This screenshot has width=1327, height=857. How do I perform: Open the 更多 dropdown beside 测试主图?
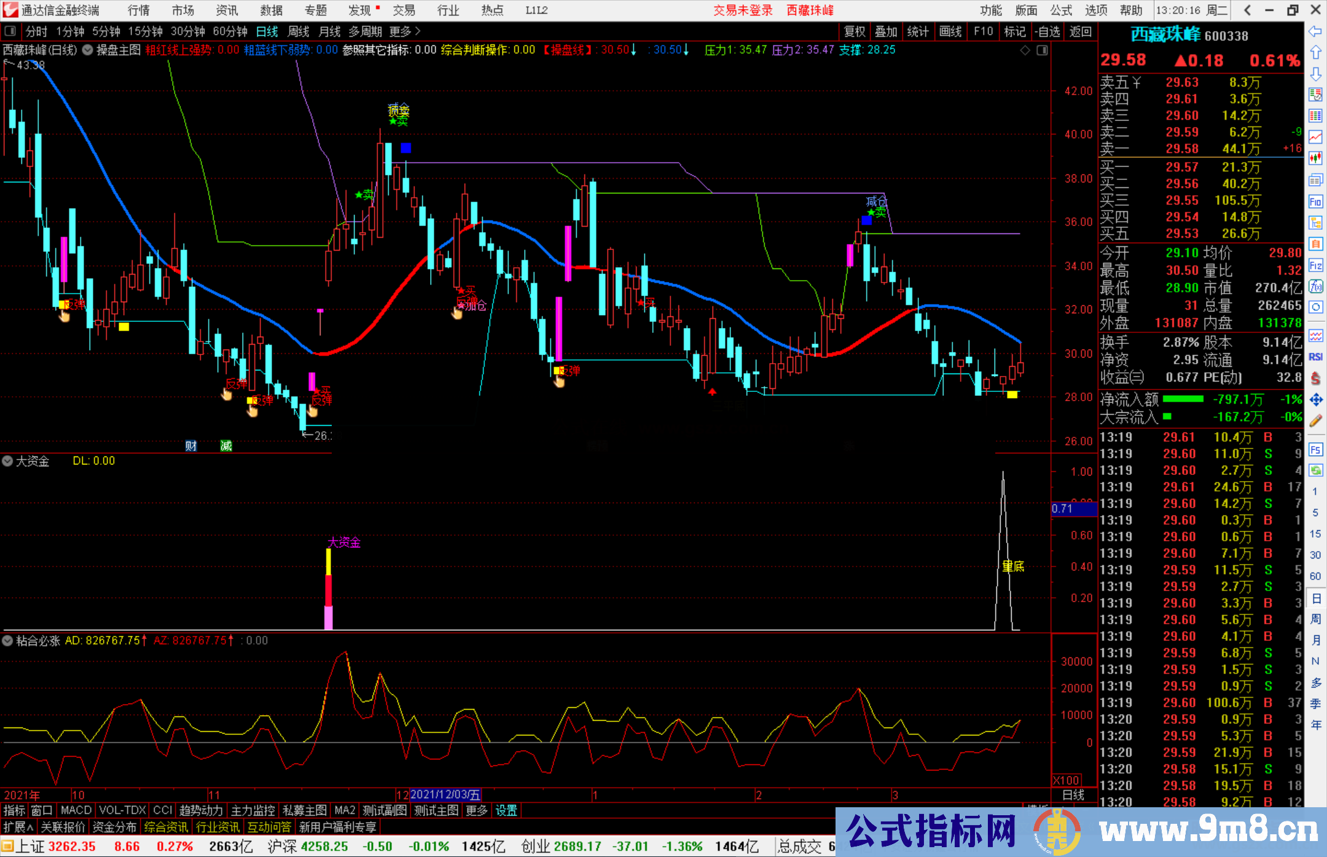pos(476,810)
